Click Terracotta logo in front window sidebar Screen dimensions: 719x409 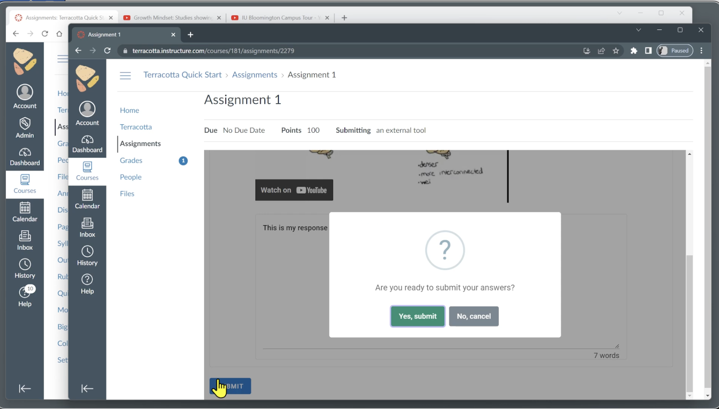coord(87,78)
